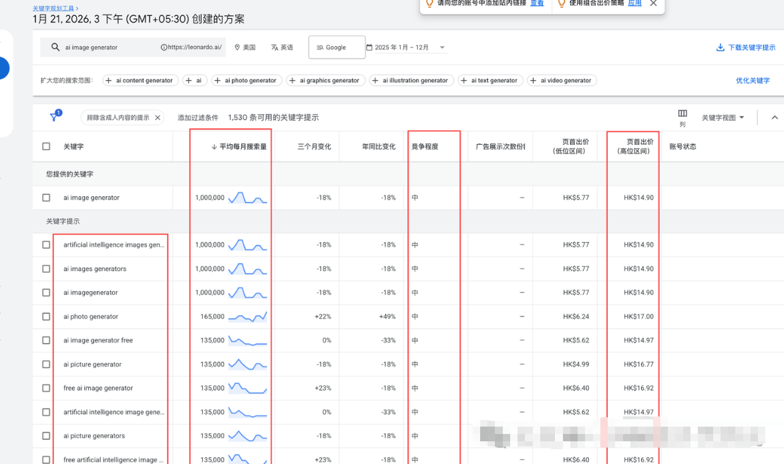The height and width of the screenshot is (464, 784).
Task: Sort by 平均每月搜索量 column header
Action: tap(240, 146)
